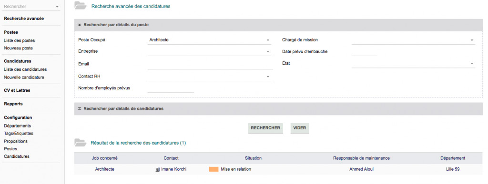The height and width of the screenshot is (184, 488).
Task: Click the Résultat de la recherche des candidatures title
Action: click(x=138, y=143)
